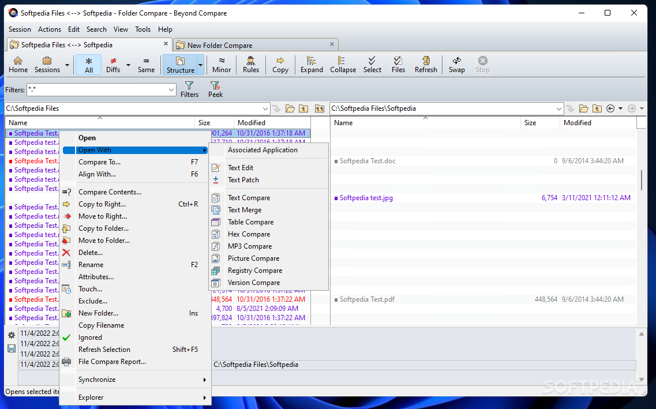The width and height of the screenshot is (656, 409).
Task: Click the save log floppy icon
Action: click(x=12, y=348)
